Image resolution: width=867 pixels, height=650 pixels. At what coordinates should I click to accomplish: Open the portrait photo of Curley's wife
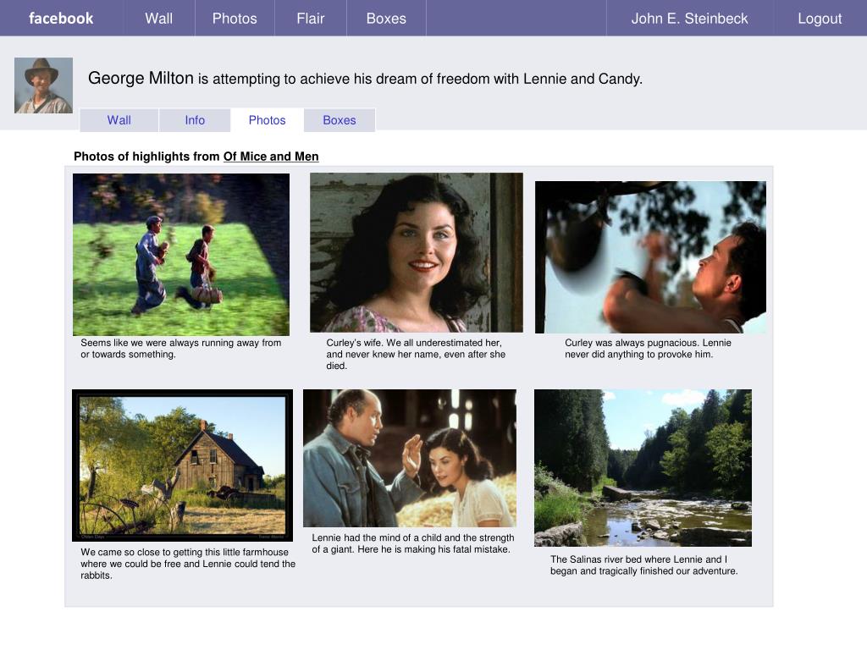[417, 252]
